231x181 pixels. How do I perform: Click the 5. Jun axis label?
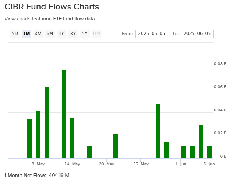click(209, 164)
